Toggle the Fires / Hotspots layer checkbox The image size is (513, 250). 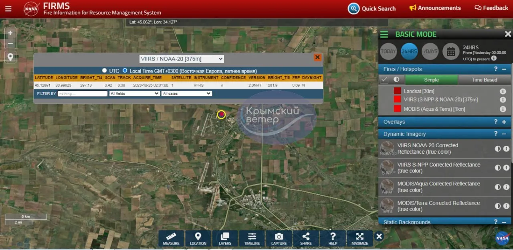click(384, 79)
